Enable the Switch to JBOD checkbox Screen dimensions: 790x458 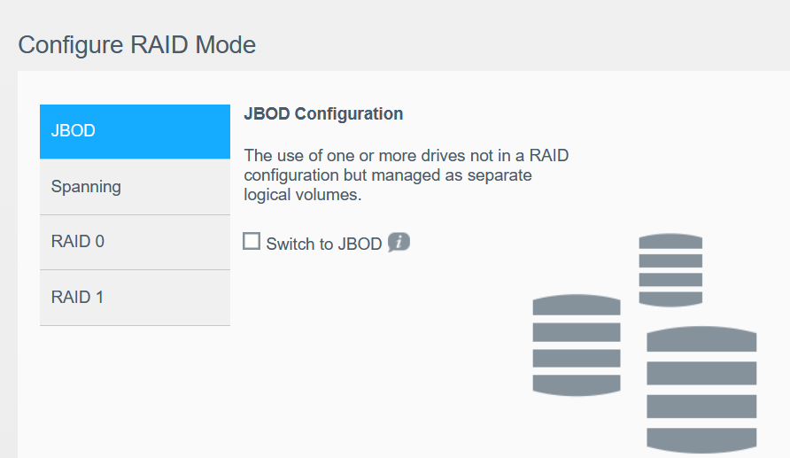[x=252, y=242]
